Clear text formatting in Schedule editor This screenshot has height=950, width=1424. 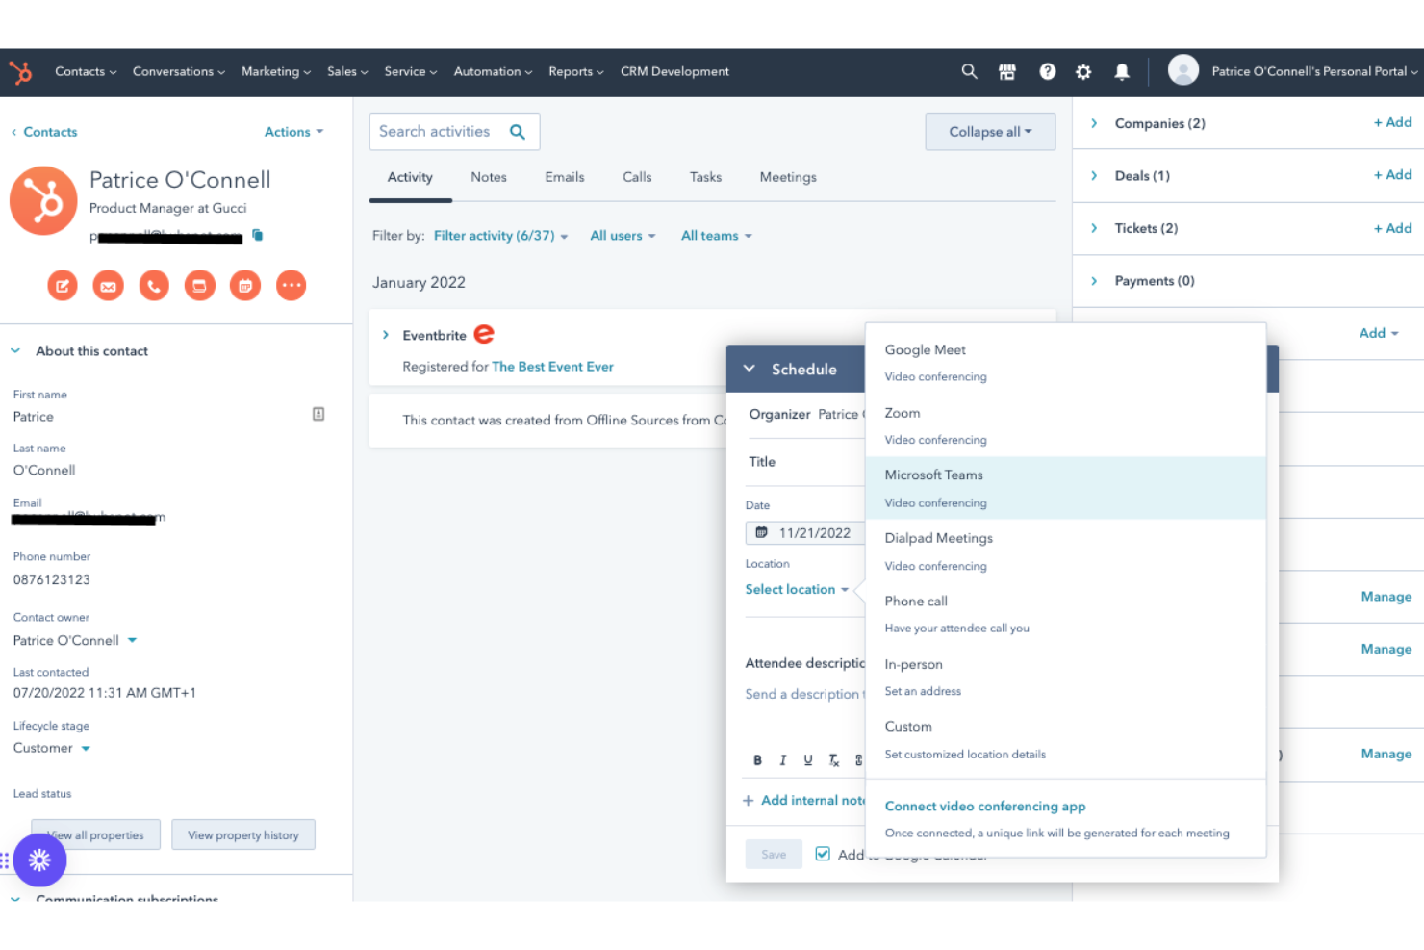point(834,760)
